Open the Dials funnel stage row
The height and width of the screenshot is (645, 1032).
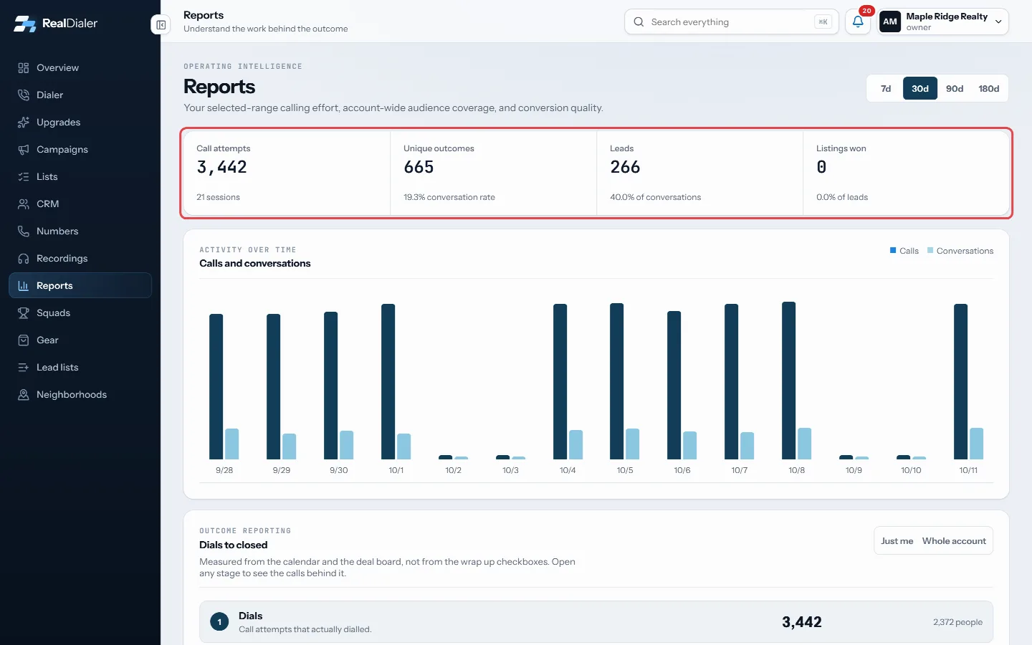[x=596, y=622]
